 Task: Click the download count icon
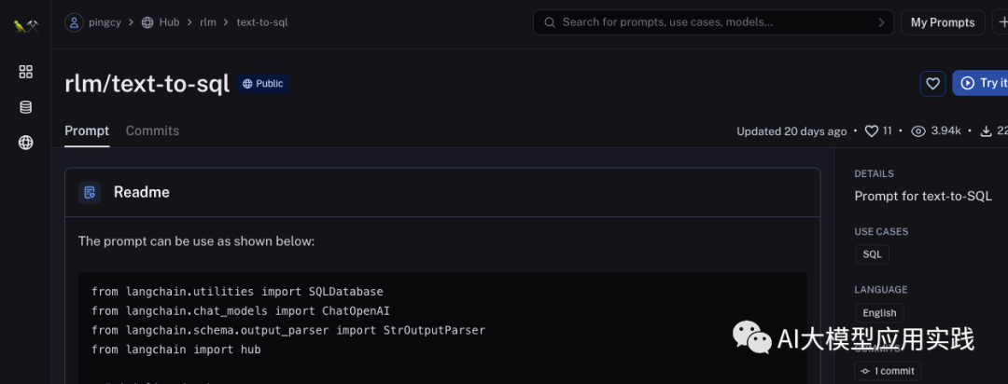click(986, 131)
